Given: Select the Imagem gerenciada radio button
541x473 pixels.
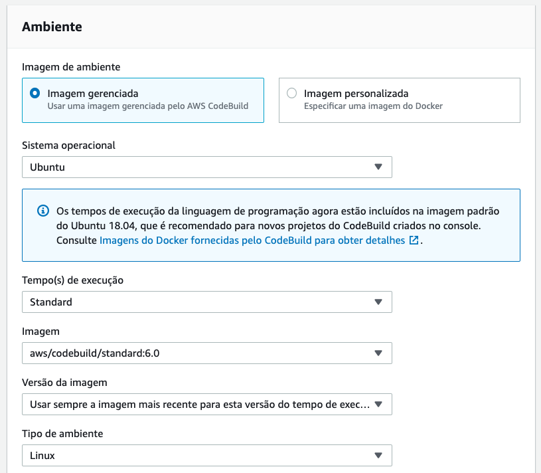Looking at the screenshot, I should tap(35, 93).
